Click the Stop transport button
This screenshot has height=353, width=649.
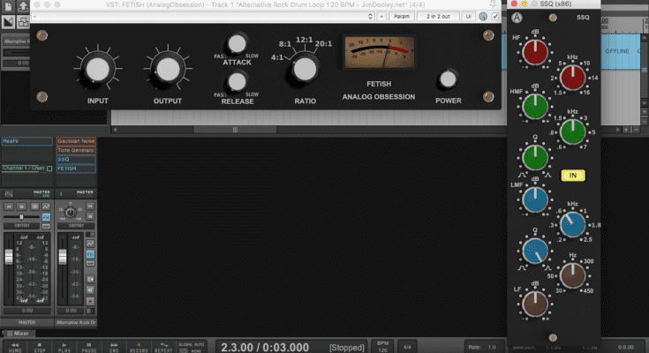[42, 345]
